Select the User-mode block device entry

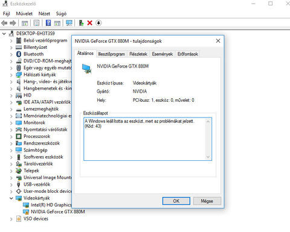(x=48, y=191)
